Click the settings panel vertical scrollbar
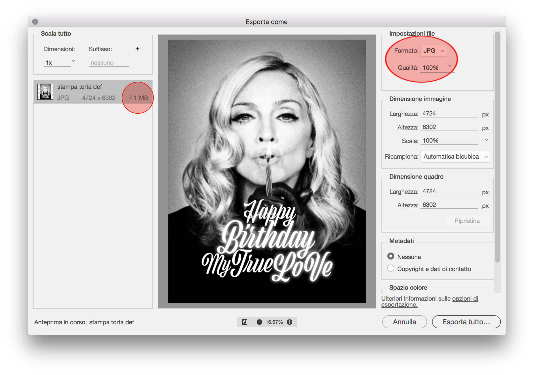 (497, 151)
